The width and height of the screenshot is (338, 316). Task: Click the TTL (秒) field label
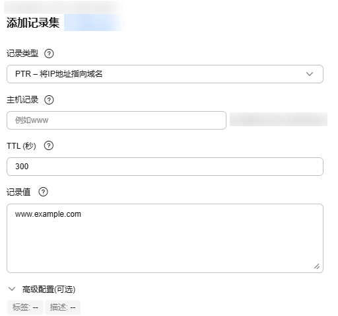click(21, 145)
